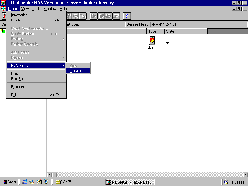Click Partition Continuity menu entry
248x186 pixels.
[x=36, y=44]
